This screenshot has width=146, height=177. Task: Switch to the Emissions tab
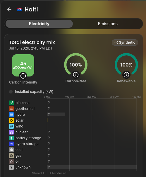[x=108, y=24]
